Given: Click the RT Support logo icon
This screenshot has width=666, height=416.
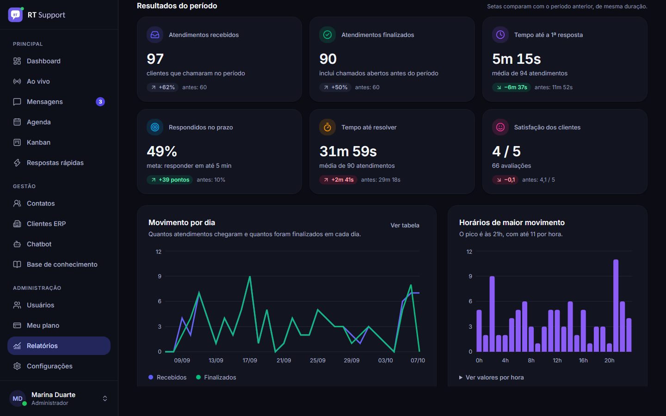Looking at the screenshot, I should tap(15, 15).
